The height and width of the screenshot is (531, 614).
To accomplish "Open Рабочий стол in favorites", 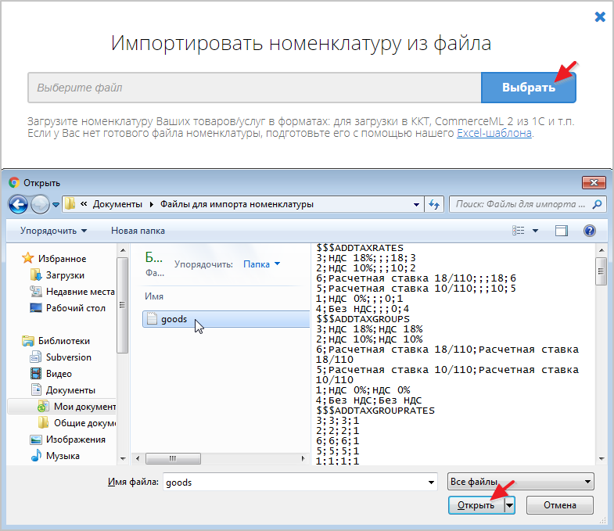I will click(75, 308).
